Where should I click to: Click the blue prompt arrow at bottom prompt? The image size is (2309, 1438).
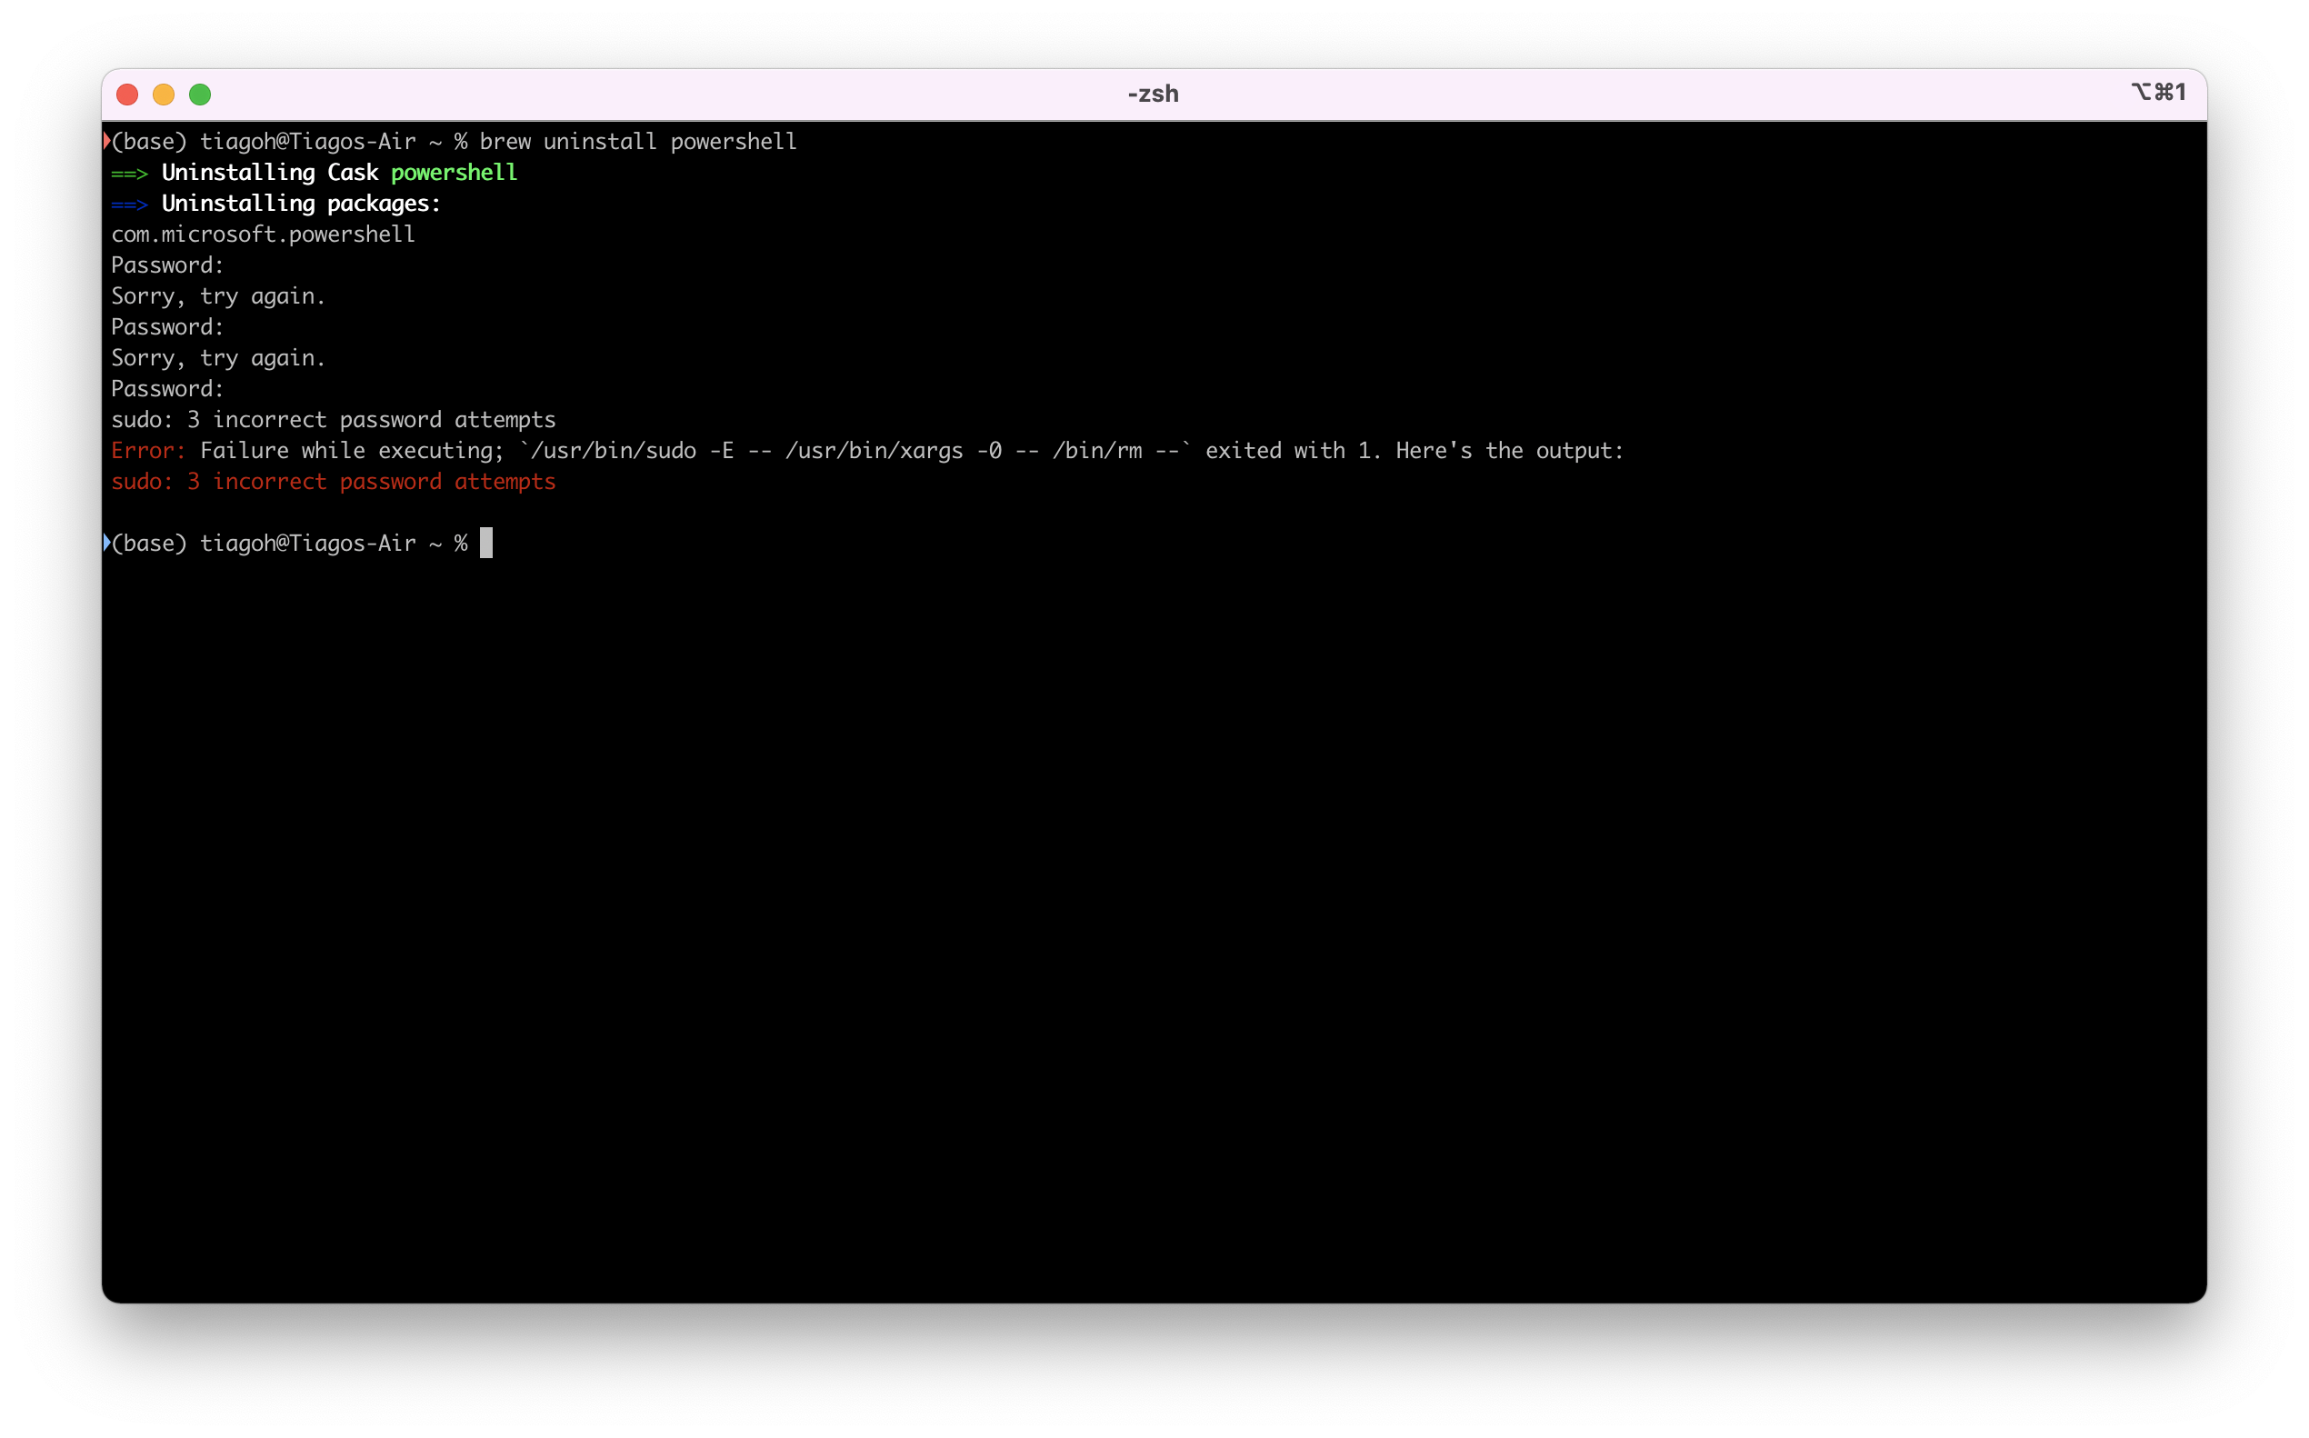point(106,542)
